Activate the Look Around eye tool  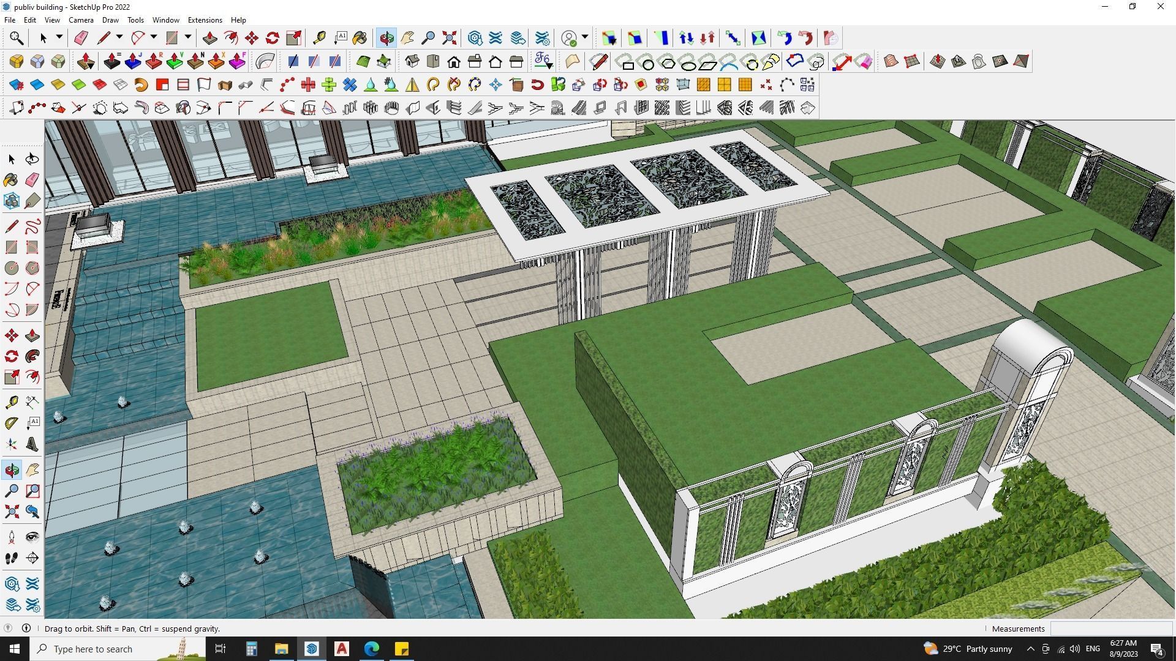point(32,537)
